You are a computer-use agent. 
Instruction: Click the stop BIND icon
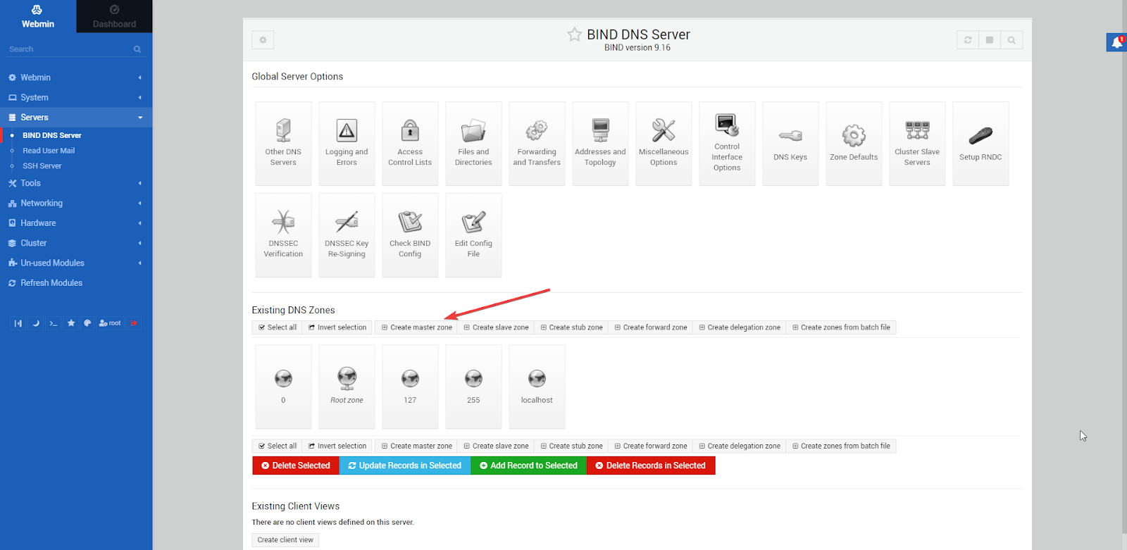click(990, 40)
